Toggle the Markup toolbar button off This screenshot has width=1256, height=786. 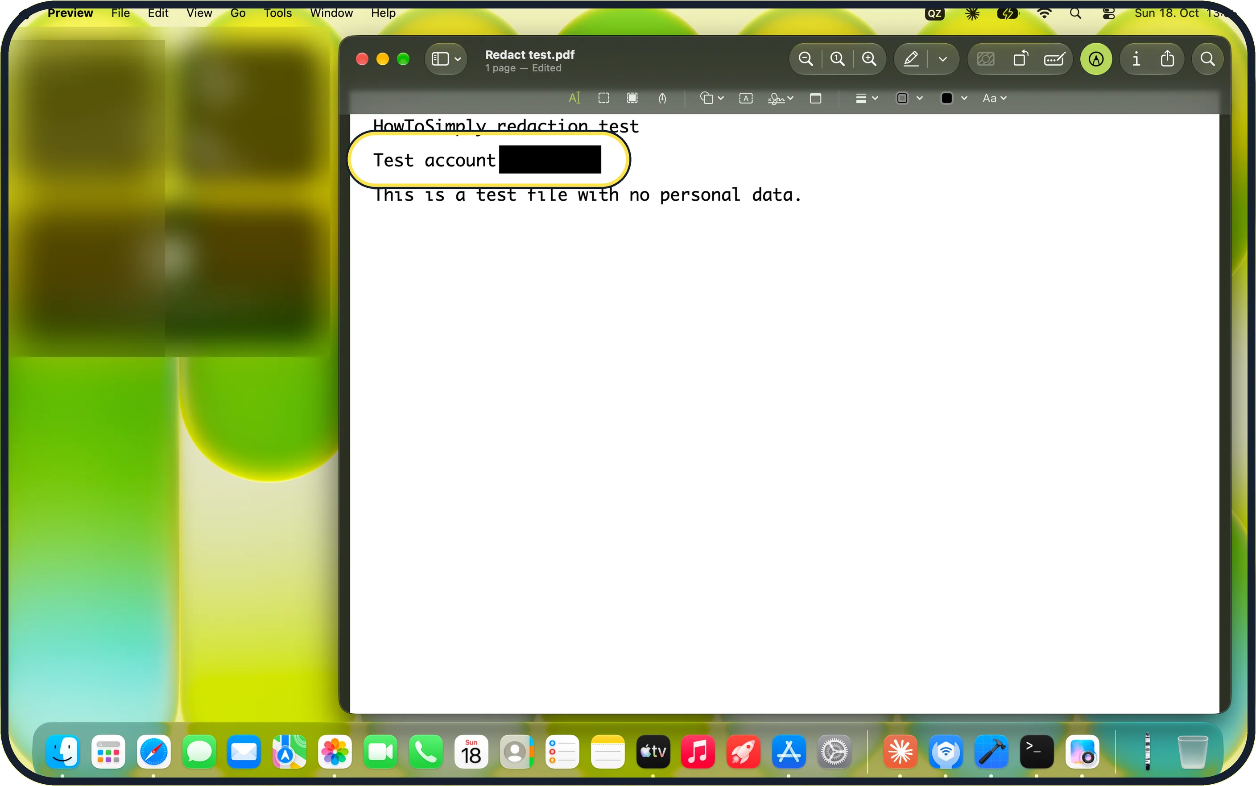(1096, 59)
